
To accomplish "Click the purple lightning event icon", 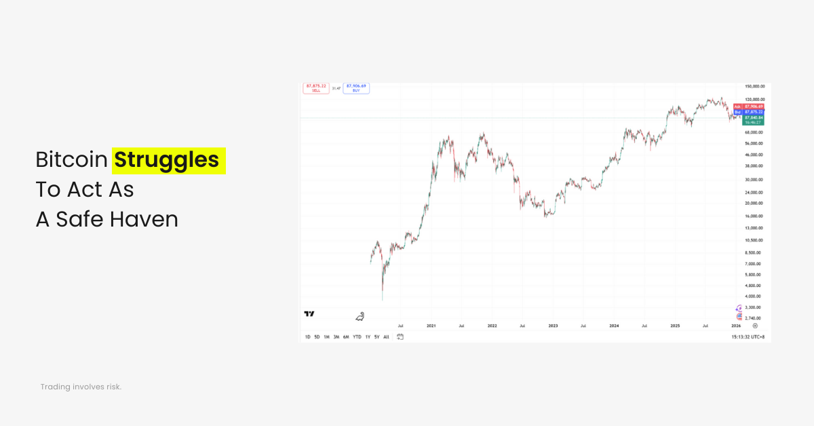I will [739, 309].
